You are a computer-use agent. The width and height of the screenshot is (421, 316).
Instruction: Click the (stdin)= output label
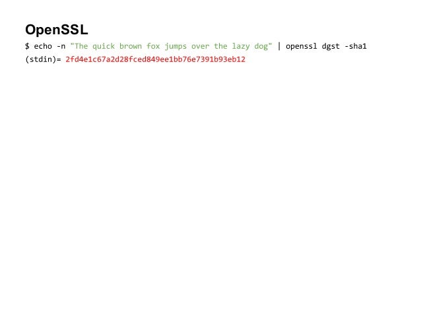click(x=44, y=59)
